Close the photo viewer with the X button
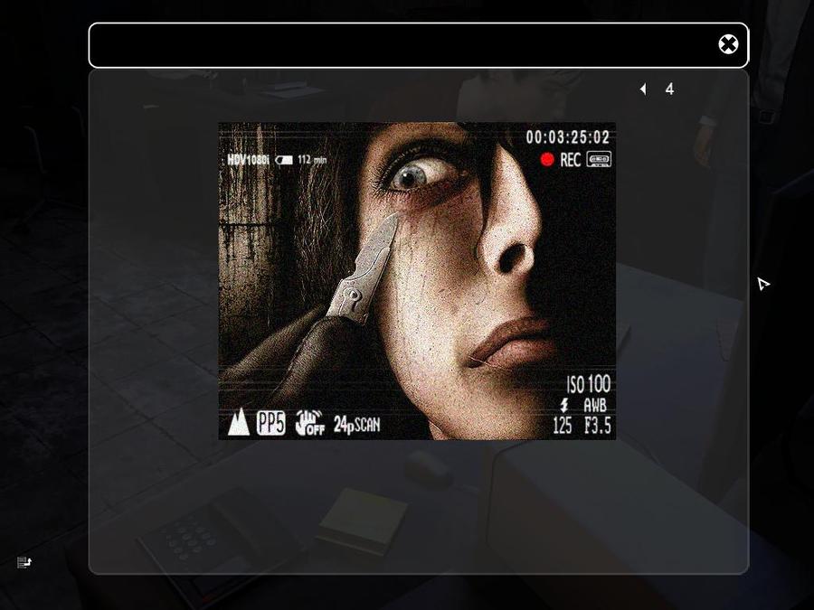Screen dimensions: 814x610 [728, 44]
